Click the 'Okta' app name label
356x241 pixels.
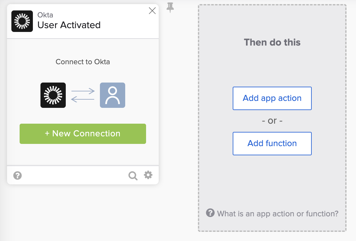(45, 15)
